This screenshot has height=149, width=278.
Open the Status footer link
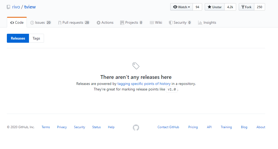pos(96,127)
